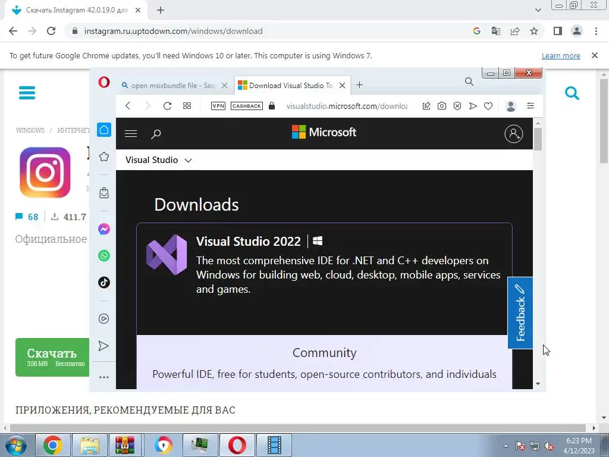
Task: Open Uptodown search magnifier
Action: coord(572,93)
